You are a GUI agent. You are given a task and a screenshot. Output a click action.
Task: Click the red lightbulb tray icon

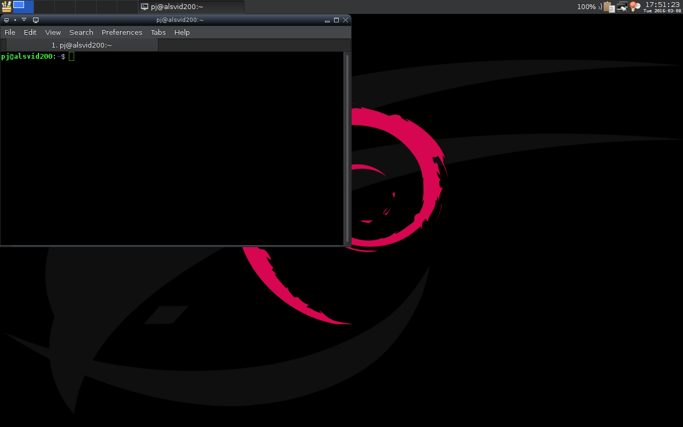(x=634, y=6)
